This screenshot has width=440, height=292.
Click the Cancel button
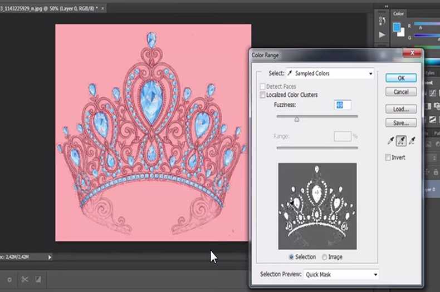(x=401, y=92)
